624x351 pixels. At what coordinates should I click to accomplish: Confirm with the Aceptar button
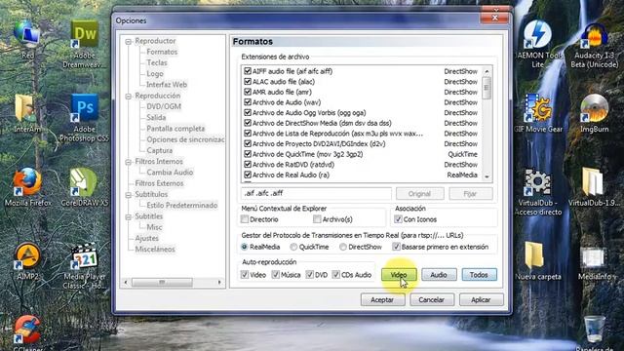click(x=382, y=299)
